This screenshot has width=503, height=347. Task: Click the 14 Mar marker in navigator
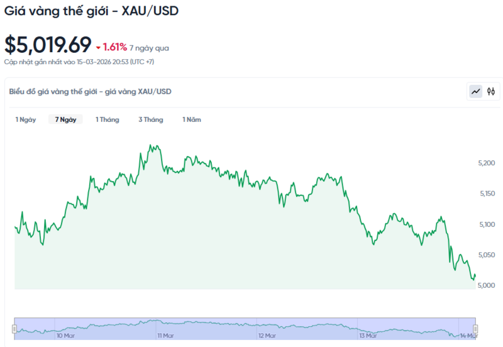466,336
